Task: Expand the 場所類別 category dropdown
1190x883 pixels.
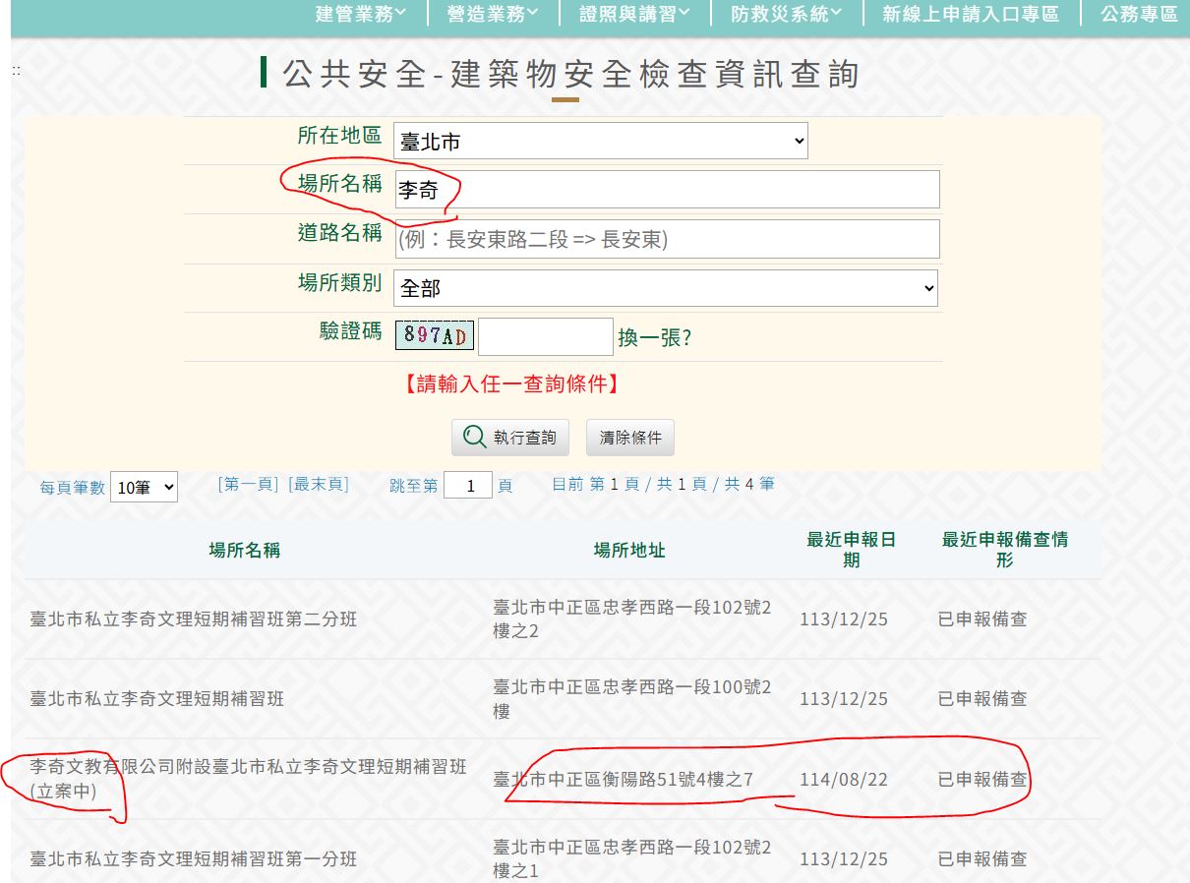Action: (x=665, y=288)
